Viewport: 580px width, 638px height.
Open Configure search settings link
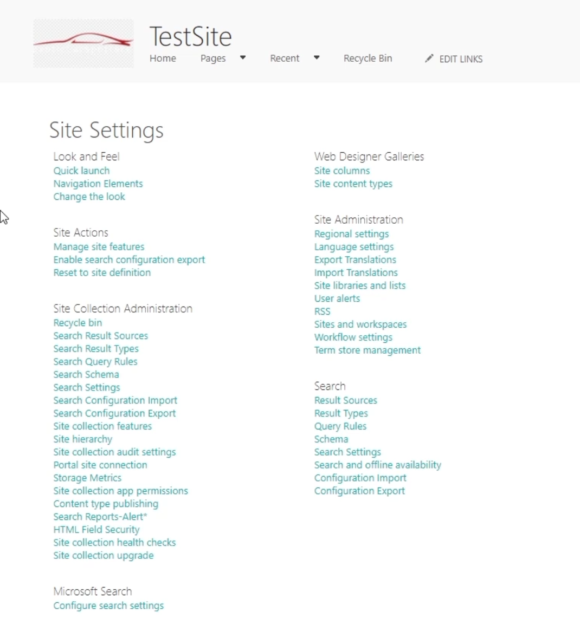coord(108,606)
